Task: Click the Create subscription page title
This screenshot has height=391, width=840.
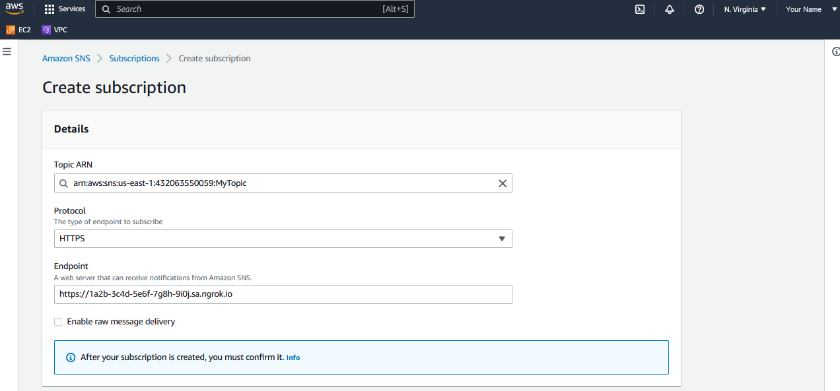Action: pos(114,87)
